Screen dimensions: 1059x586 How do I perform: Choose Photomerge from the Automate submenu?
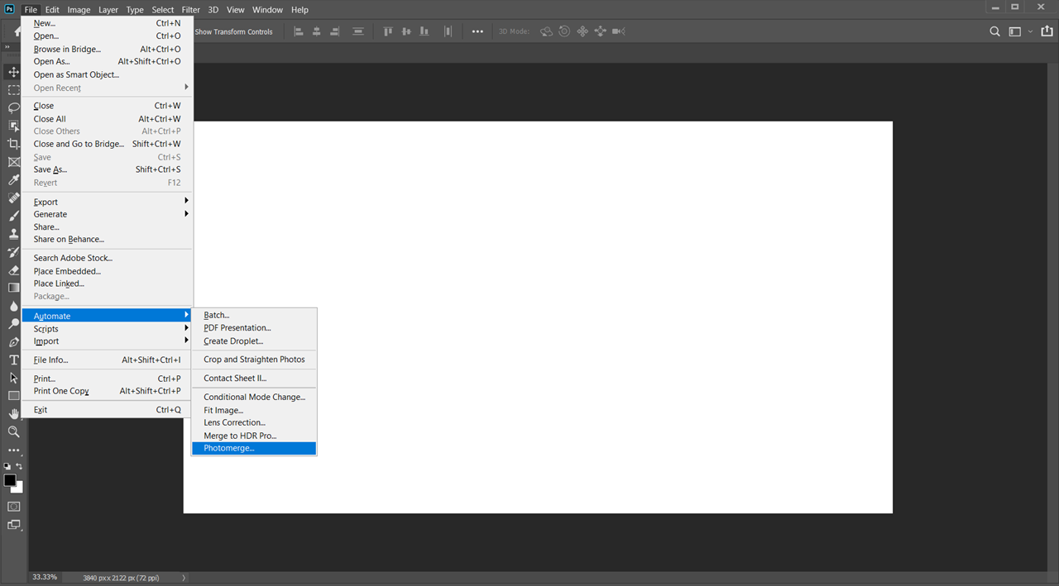pos(254,448)
